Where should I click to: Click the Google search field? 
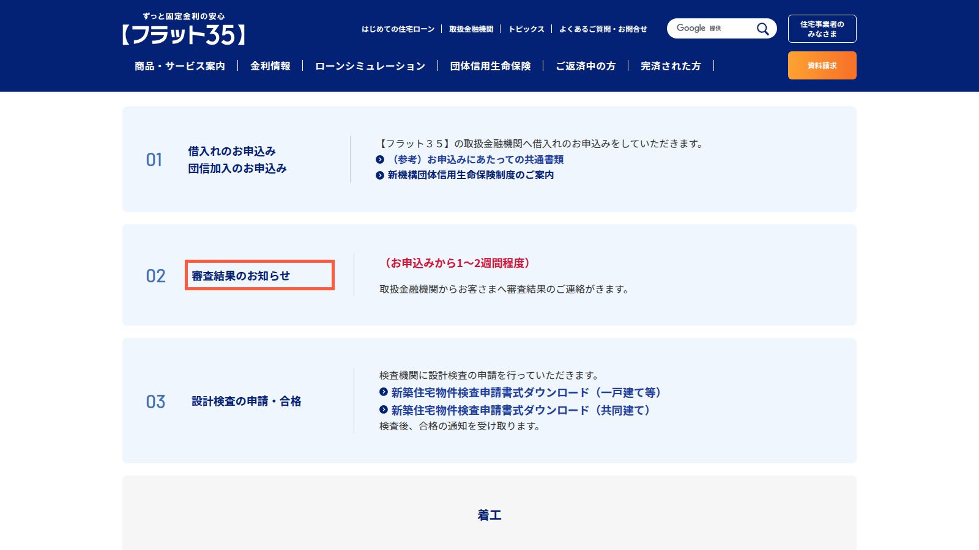[x=713, y=29]
